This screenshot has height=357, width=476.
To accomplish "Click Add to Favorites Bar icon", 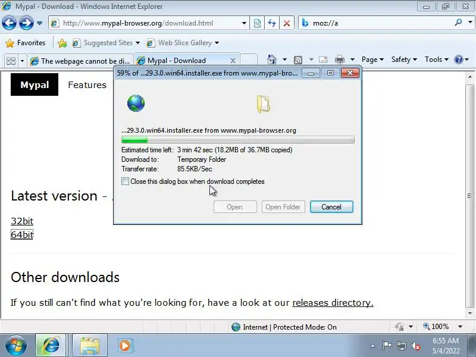I will coord(62,43).
